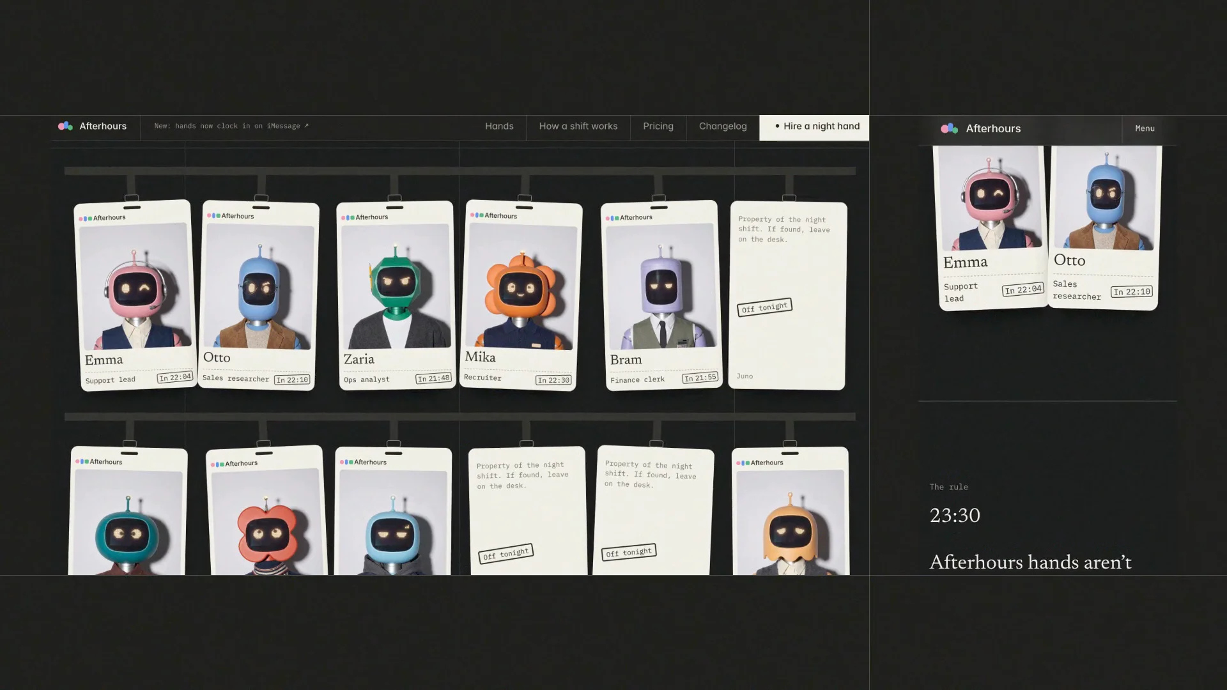Click the red clover-head robot badge
Screen dimensions: 1227x690
[266, 511]
